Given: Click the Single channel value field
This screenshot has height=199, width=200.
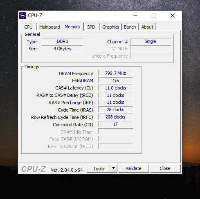Looking at the screenshot, I should pos(151,41).
